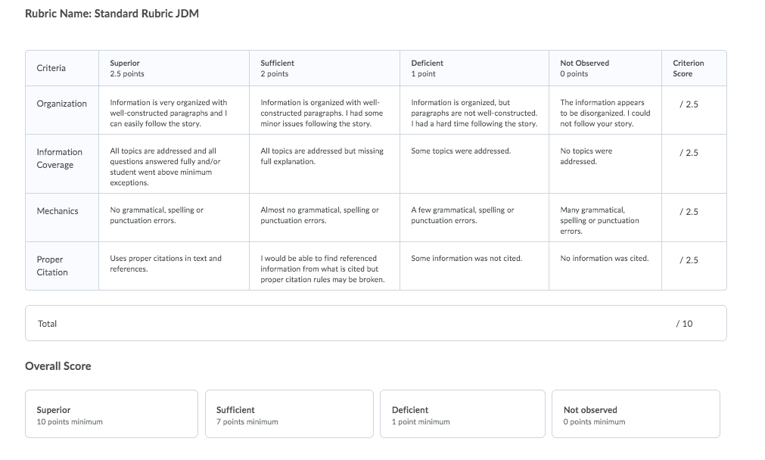Select 'Some topics were addressed' cell

click(x=474, y=164)
